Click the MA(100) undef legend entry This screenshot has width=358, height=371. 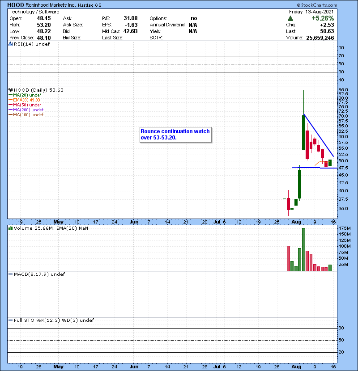click(26, 115)
